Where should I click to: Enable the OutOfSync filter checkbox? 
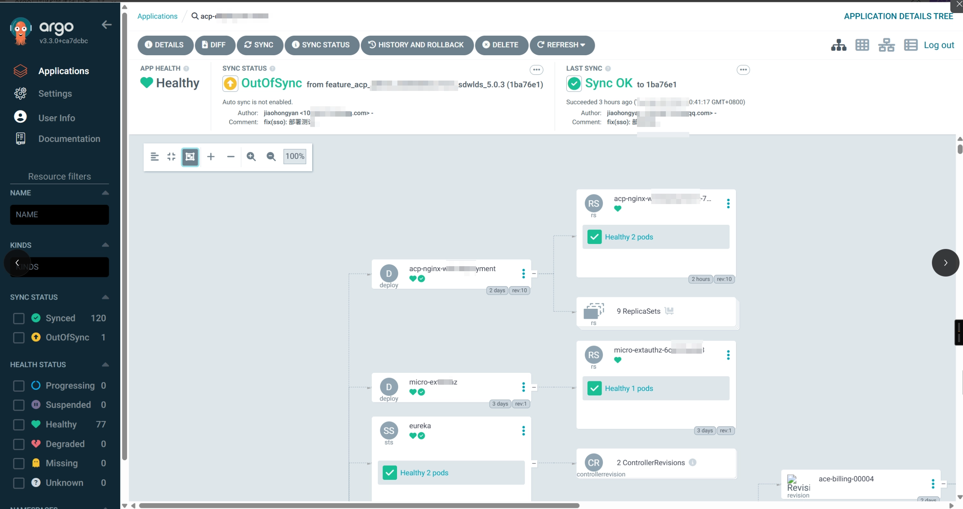18,338
